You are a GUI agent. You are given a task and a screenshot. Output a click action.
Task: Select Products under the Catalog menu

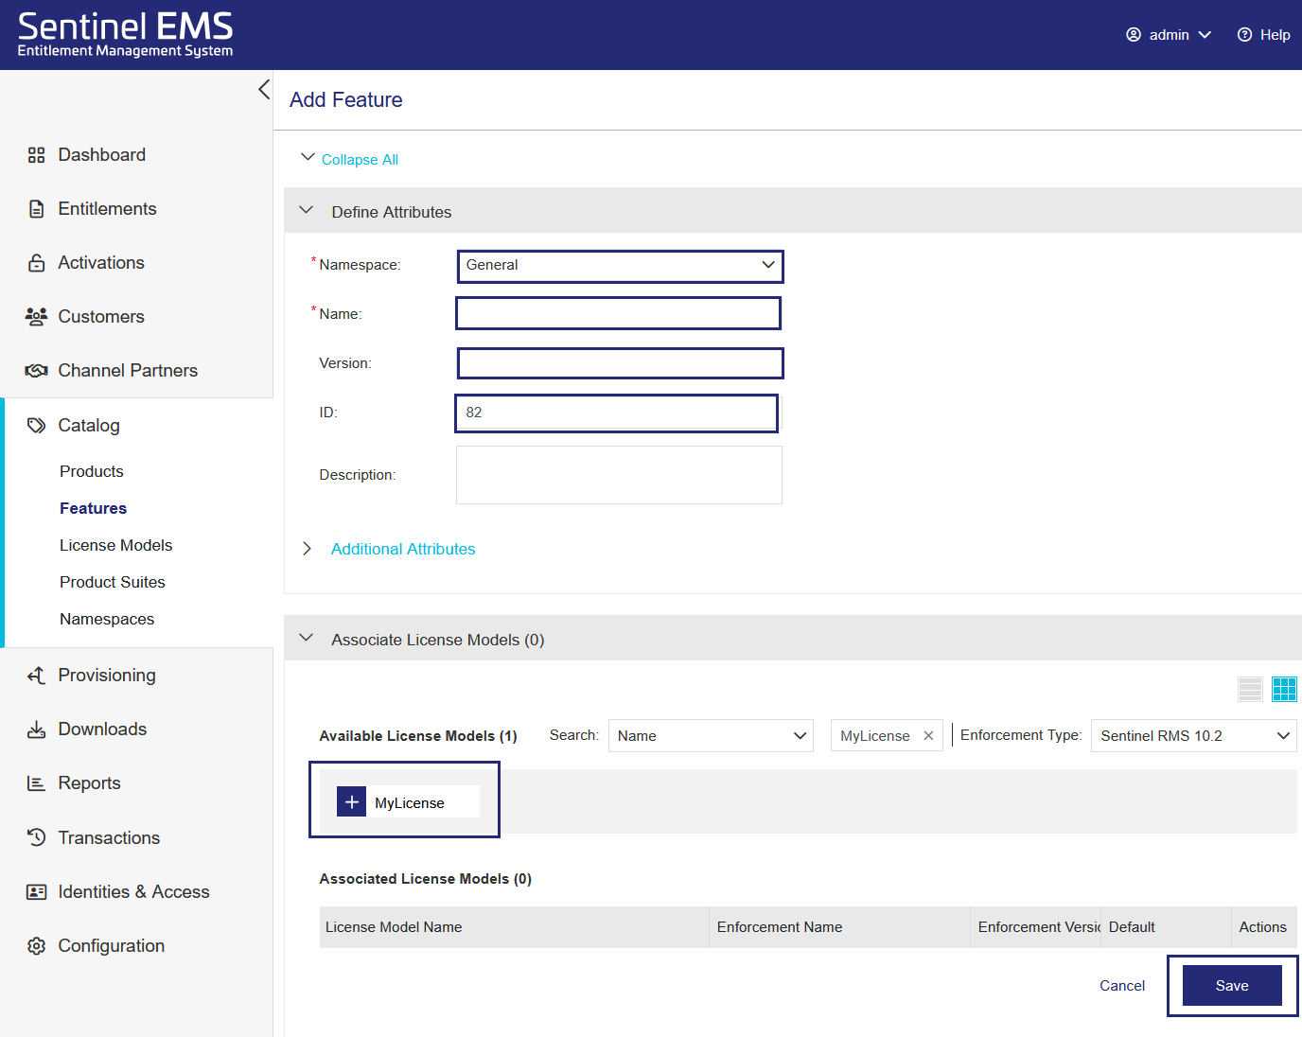(x=91, y=470)
